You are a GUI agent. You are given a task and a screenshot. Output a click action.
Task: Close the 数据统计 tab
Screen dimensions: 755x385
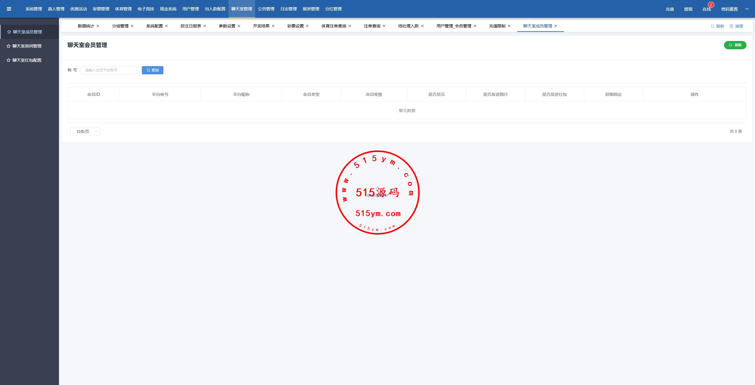click(98, 26)
